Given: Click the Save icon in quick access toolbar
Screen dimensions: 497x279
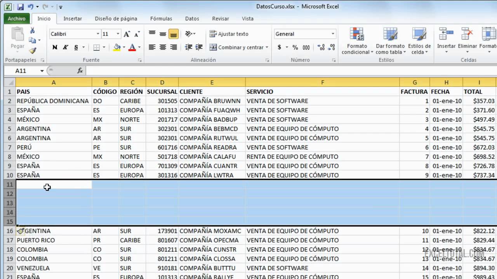Looking at the screenshot, I should point(21,7).
